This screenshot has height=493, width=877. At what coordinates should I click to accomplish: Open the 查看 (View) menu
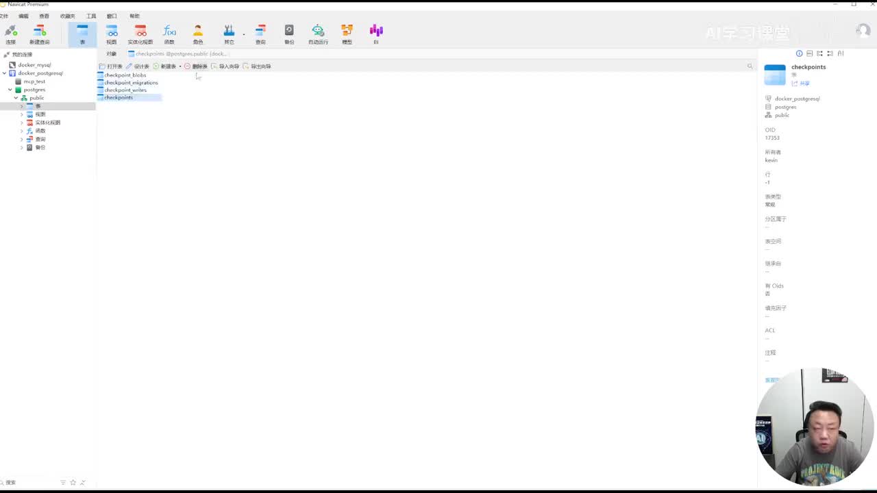(44, 16)
